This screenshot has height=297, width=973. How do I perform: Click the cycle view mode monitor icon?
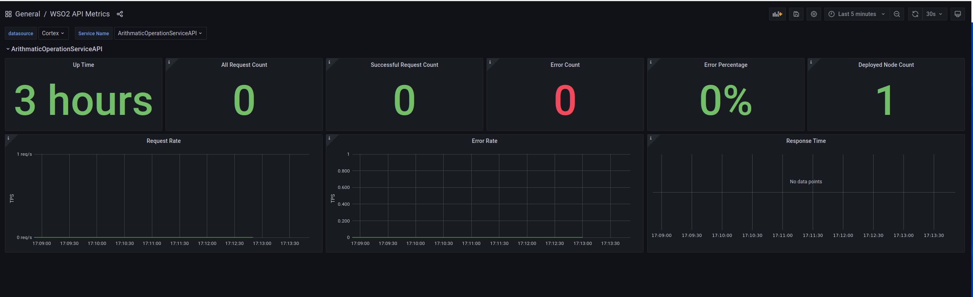click(x=958, y=14)
